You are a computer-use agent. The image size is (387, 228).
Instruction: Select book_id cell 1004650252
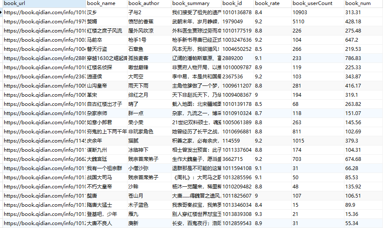[237, 49]
